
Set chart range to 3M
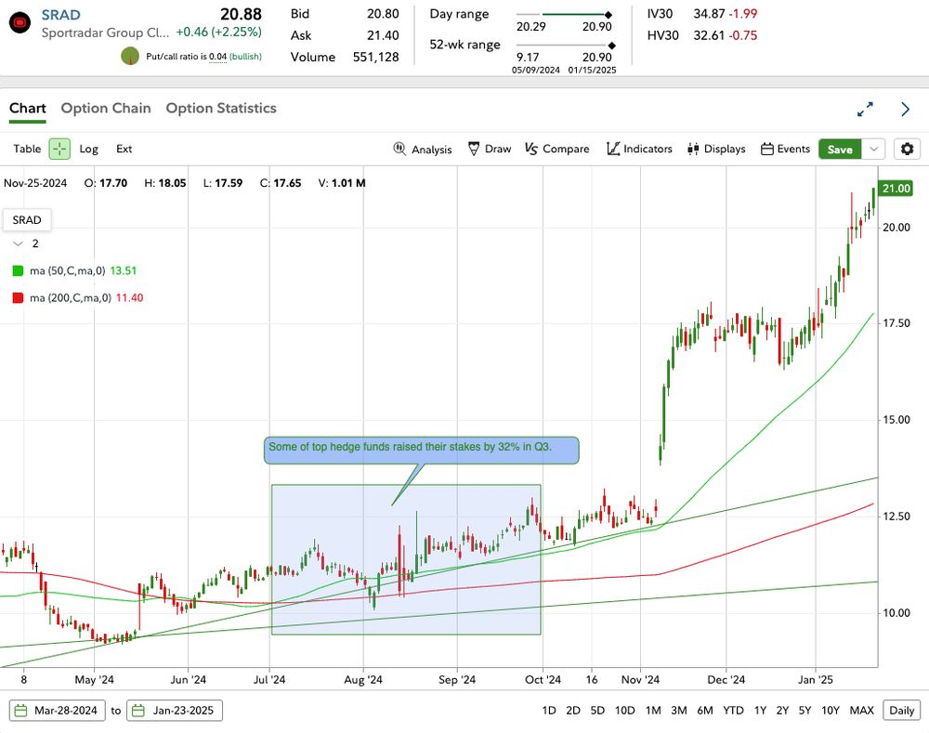click(x=679, y=711)
